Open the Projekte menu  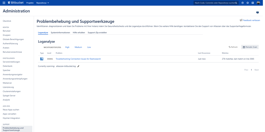pos(30,3)
